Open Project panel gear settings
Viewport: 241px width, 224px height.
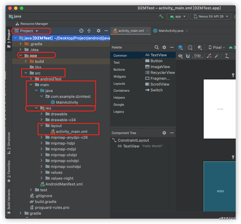coord(99,31)
